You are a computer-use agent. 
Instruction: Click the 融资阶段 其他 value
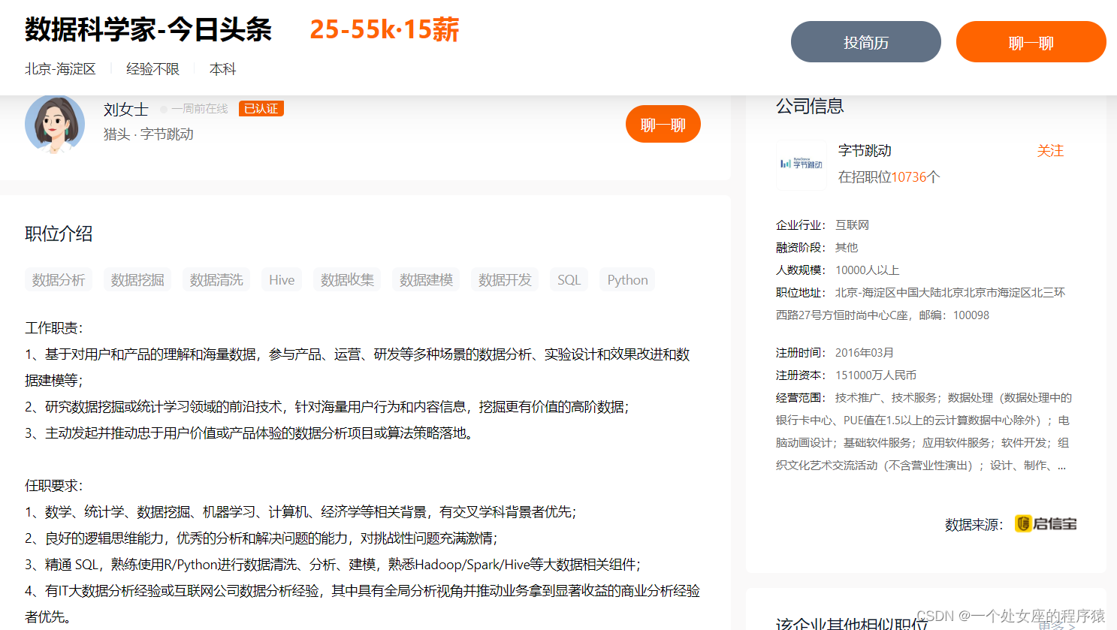click(x=847, y=247)
